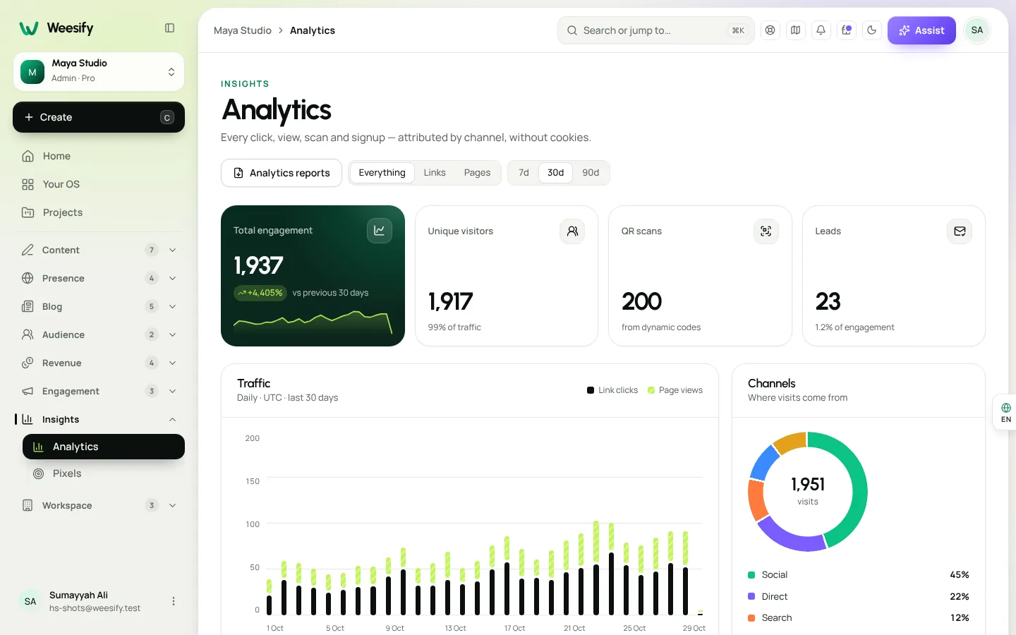
Task: Select the Everything filter
Action: coord(382,173)
